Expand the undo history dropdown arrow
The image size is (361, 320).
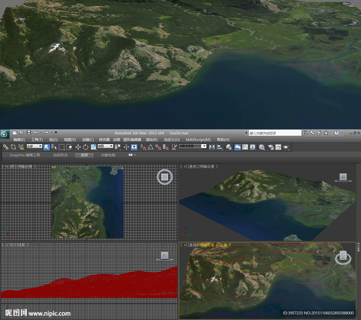(41, 133)
